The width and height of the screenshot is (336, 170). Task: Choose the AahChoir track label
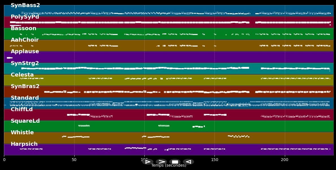tap(25, 40)
